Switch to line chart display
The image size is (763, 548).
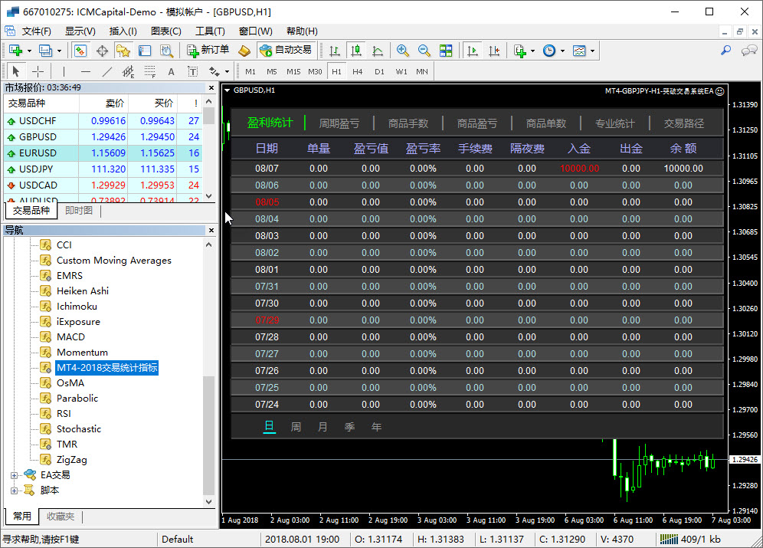(x=378, y=51)
